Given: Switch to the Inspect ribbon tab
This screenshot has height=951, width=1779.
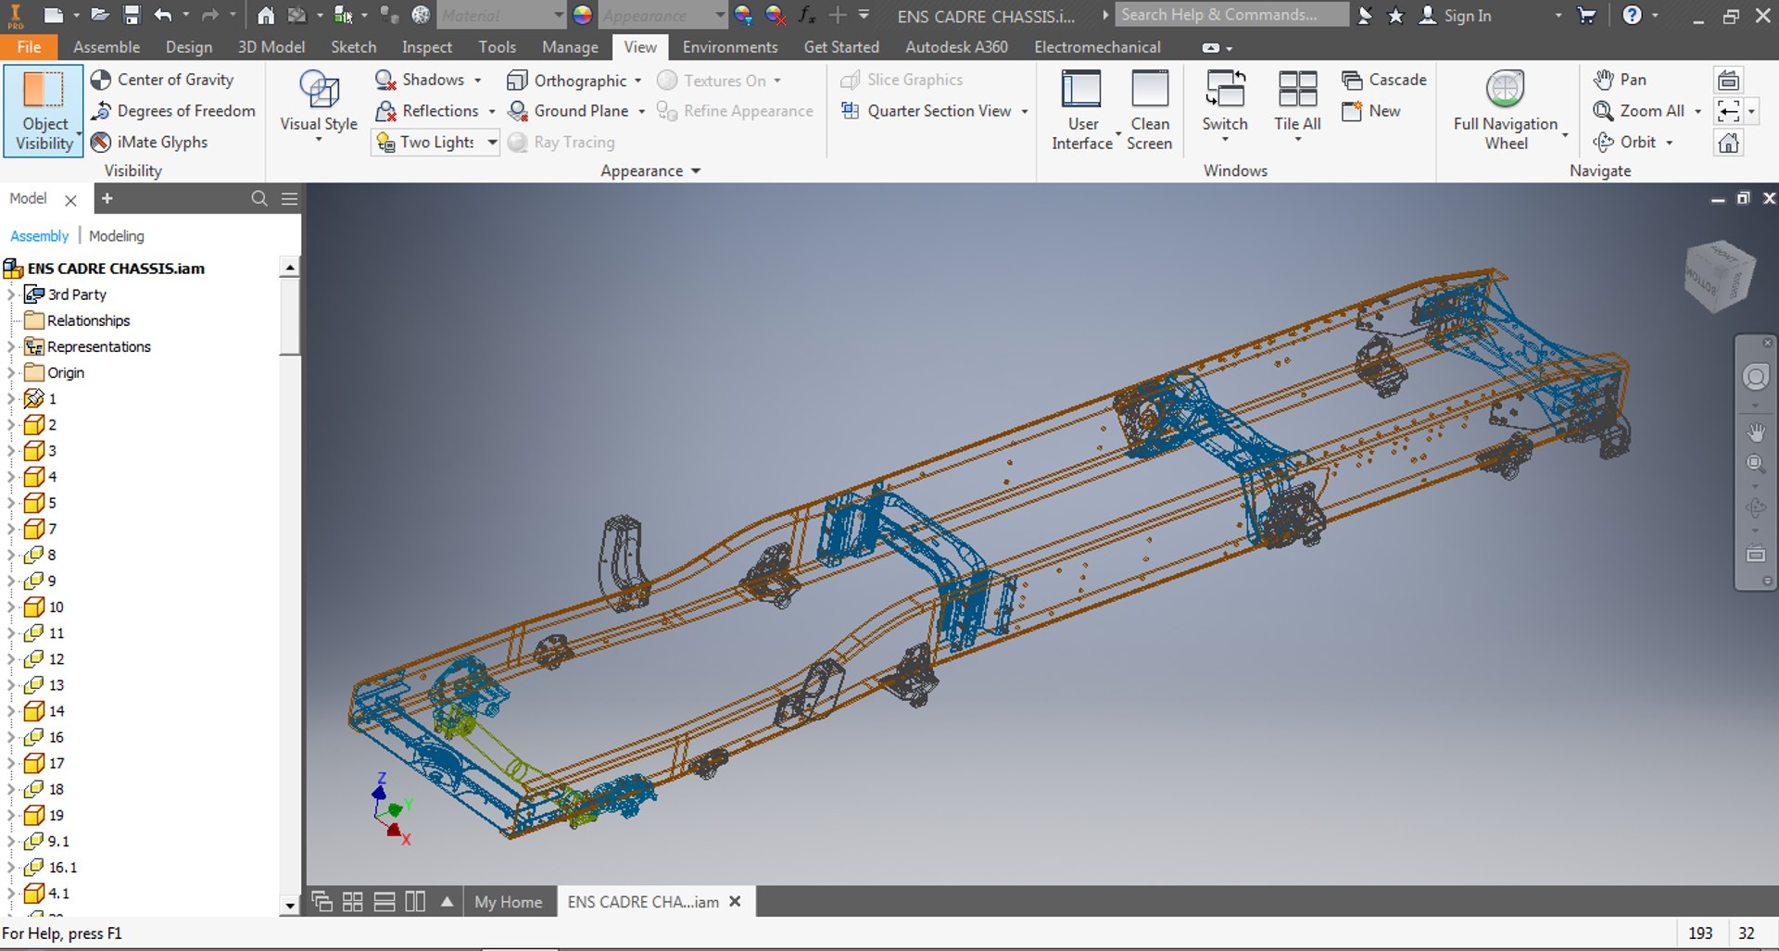Looking at the screenshot, I should pyautogui.click(x=427, y=47).
